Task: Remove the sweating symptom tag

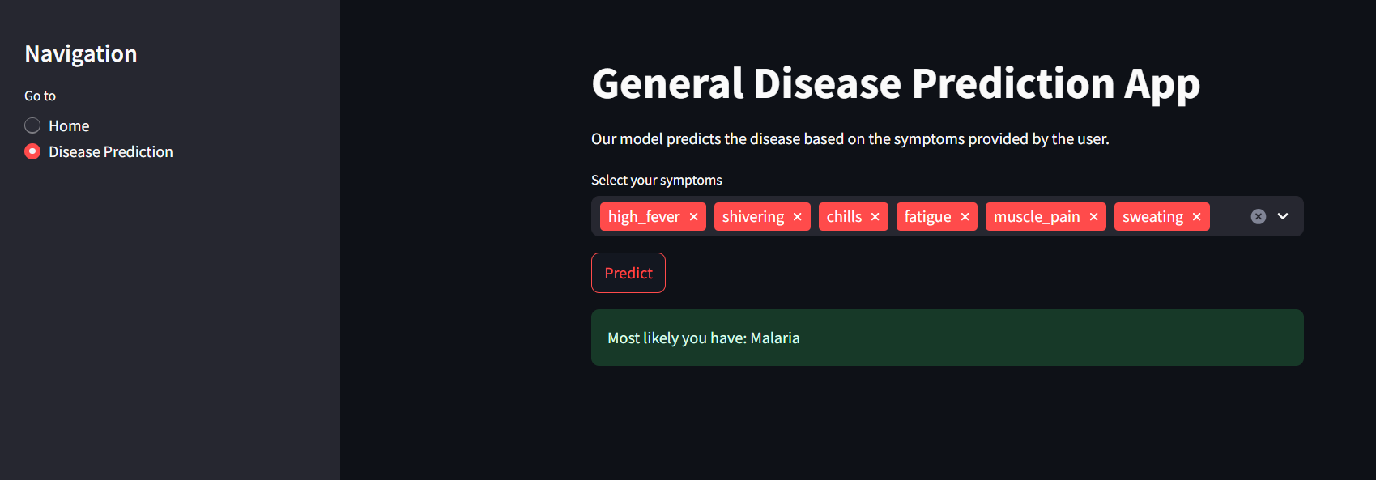Action: tap(1196, 216)
